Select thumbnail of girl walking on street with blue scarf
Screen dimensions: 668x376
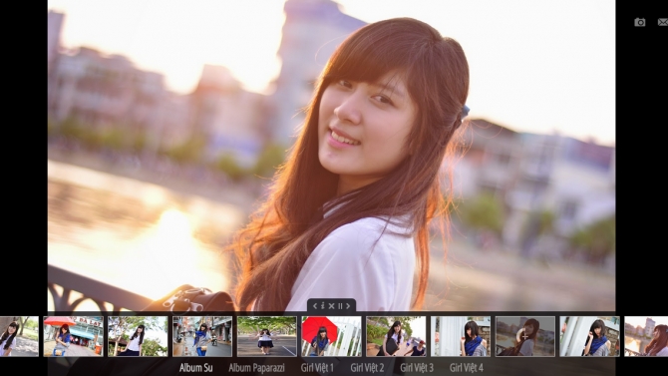[202, 336]
